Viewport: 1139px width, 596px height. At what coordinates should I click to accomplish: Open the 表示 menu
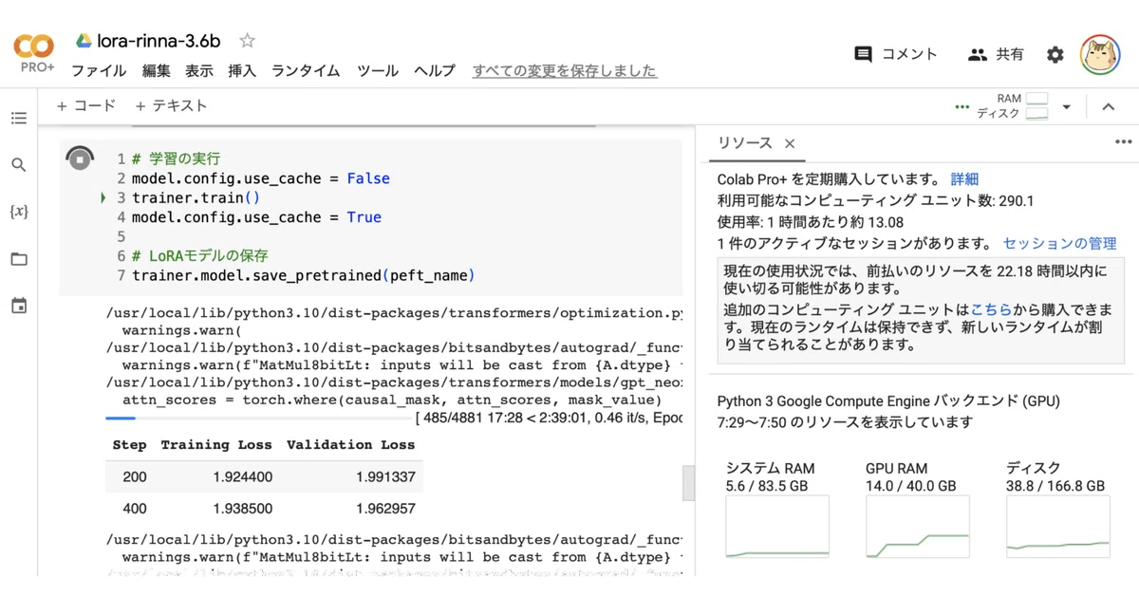(199, 71)
